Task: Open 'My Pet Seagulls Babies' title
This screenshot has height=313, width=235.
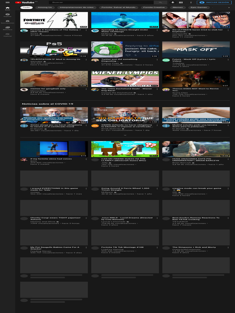Action: [55, 248]
